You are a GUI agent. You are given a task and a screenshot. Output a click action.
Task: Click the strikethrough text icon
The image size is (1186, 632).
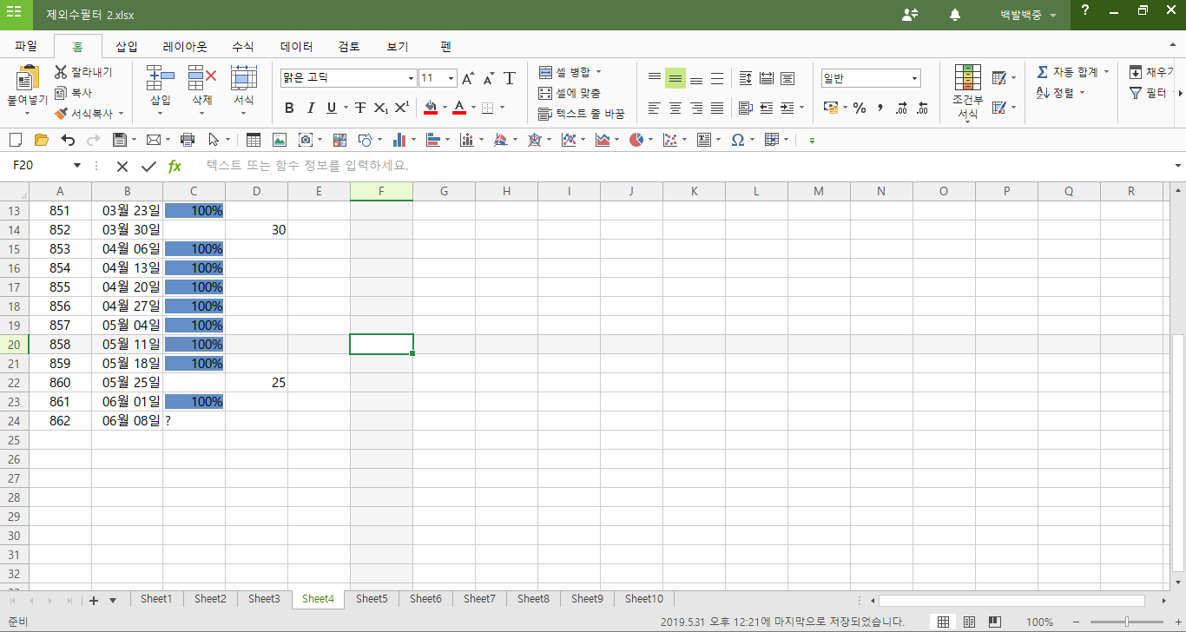click(x=359, y=109)
